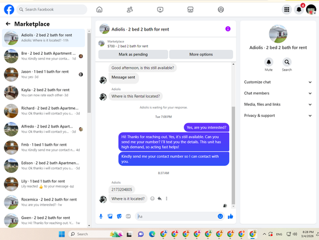Click the Search Facebook field
Viewport: 319px width, 240px height.
click(52, 10)
